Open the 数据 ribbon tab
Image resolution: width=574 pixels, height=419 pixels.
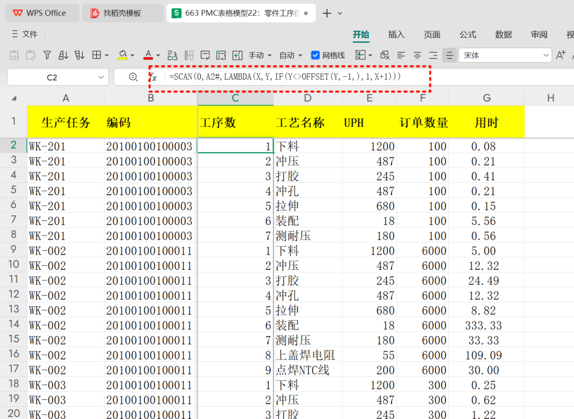[503, 34]
